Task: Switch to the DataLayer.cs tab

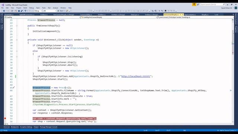Action: 135,15
